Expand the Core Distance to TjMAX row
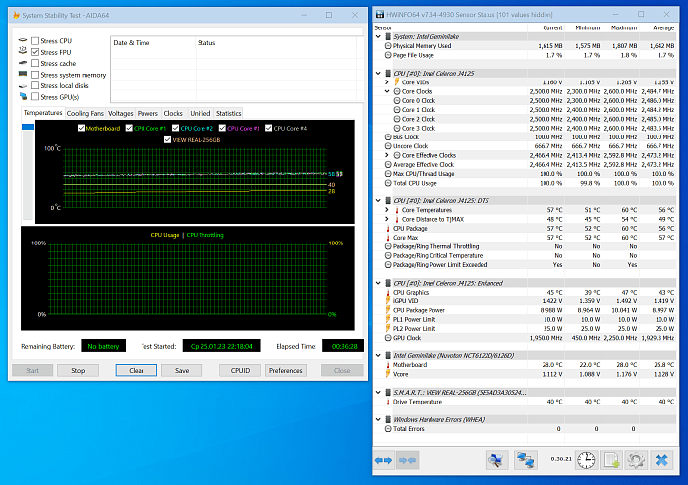688x485 pixels. pos(387,219)
